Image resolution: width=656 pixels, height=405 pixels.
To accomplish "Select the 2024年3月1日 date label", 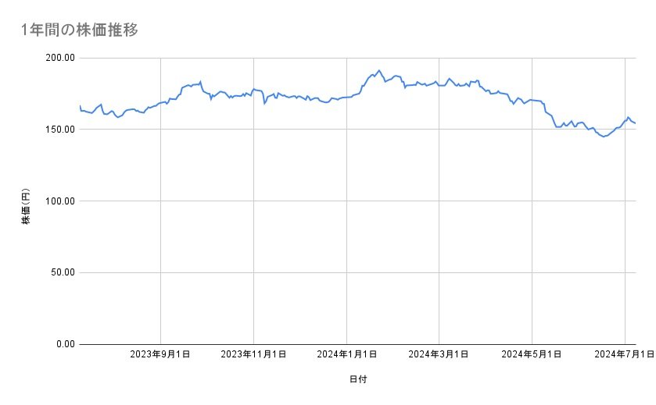I will tap(439, 355).
